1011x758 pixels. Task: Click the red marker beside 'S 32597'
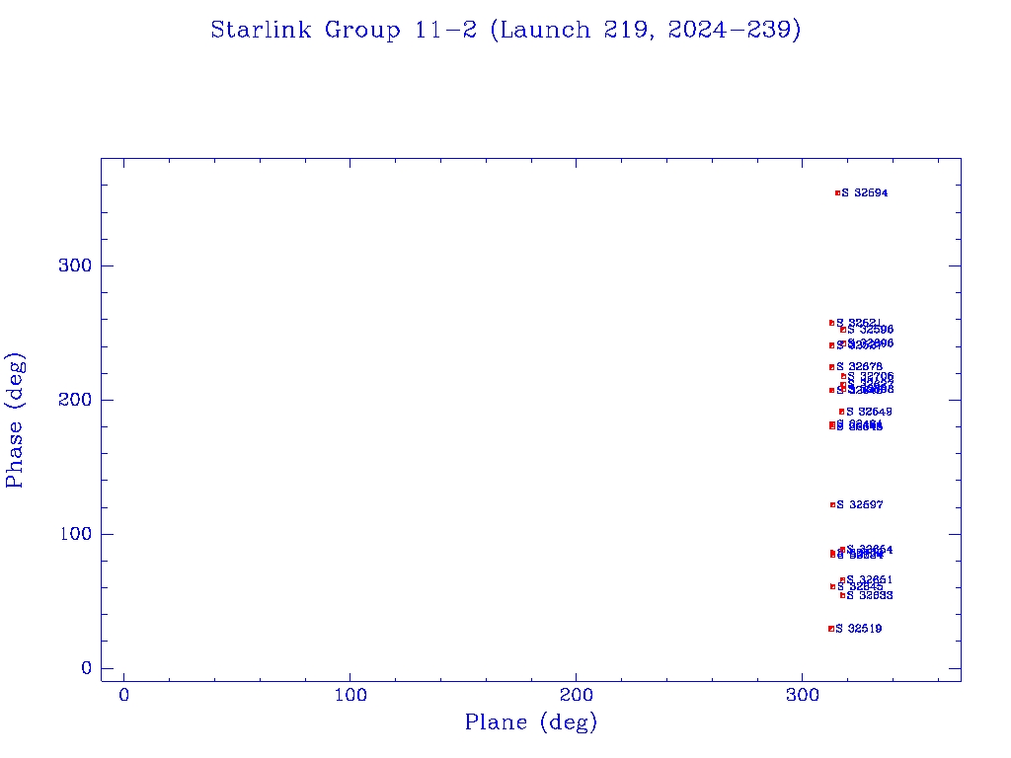point(832,504)
